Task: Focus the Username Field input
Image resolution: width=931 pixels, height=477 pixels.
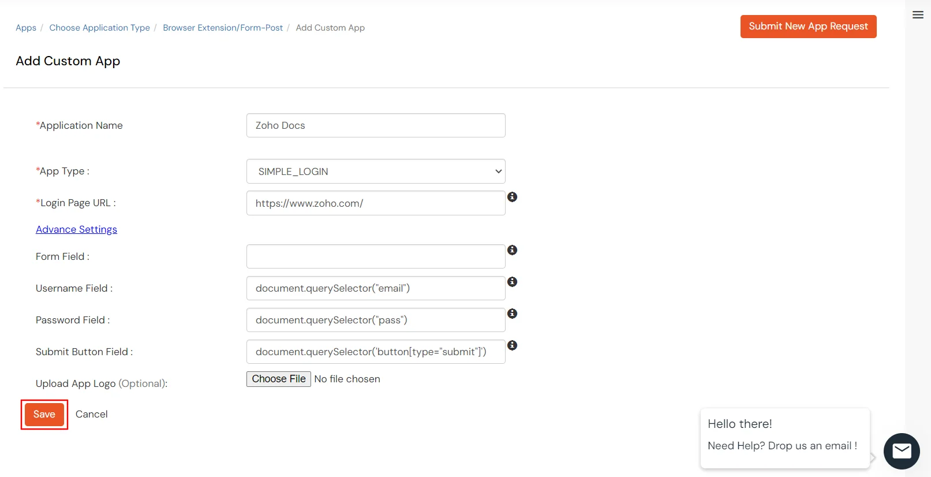Action: coord(376,288)
